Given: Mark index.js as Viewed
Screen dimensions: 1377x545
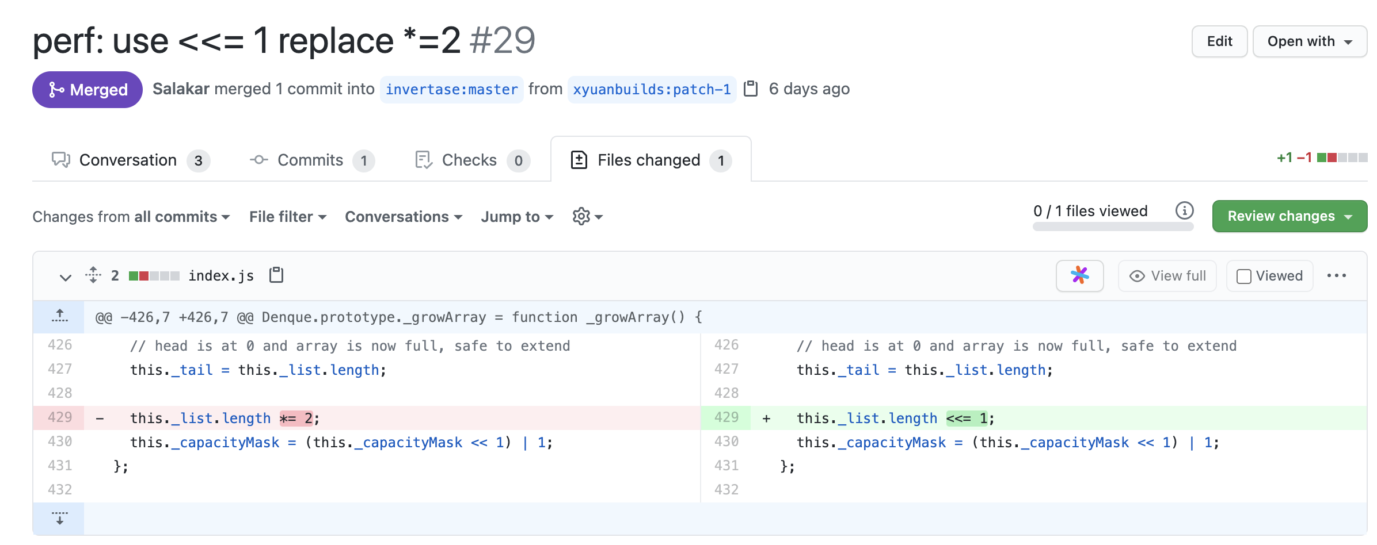Looking at the screenshot, I should click(x=1269, y=276).
